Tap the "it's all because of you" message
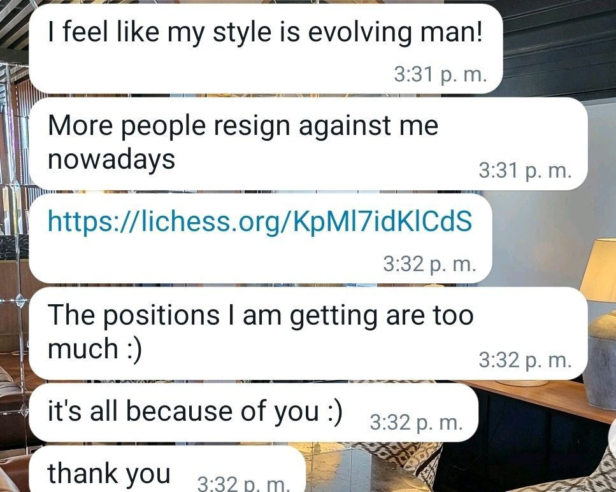 [x=254, y=412]
